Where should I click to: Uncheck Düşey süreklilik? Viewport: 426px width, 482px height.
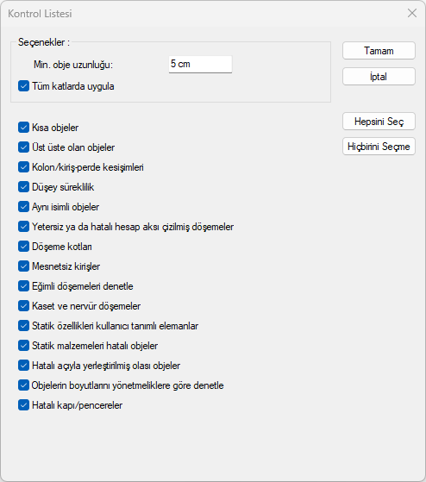click(x=23, y=187)
